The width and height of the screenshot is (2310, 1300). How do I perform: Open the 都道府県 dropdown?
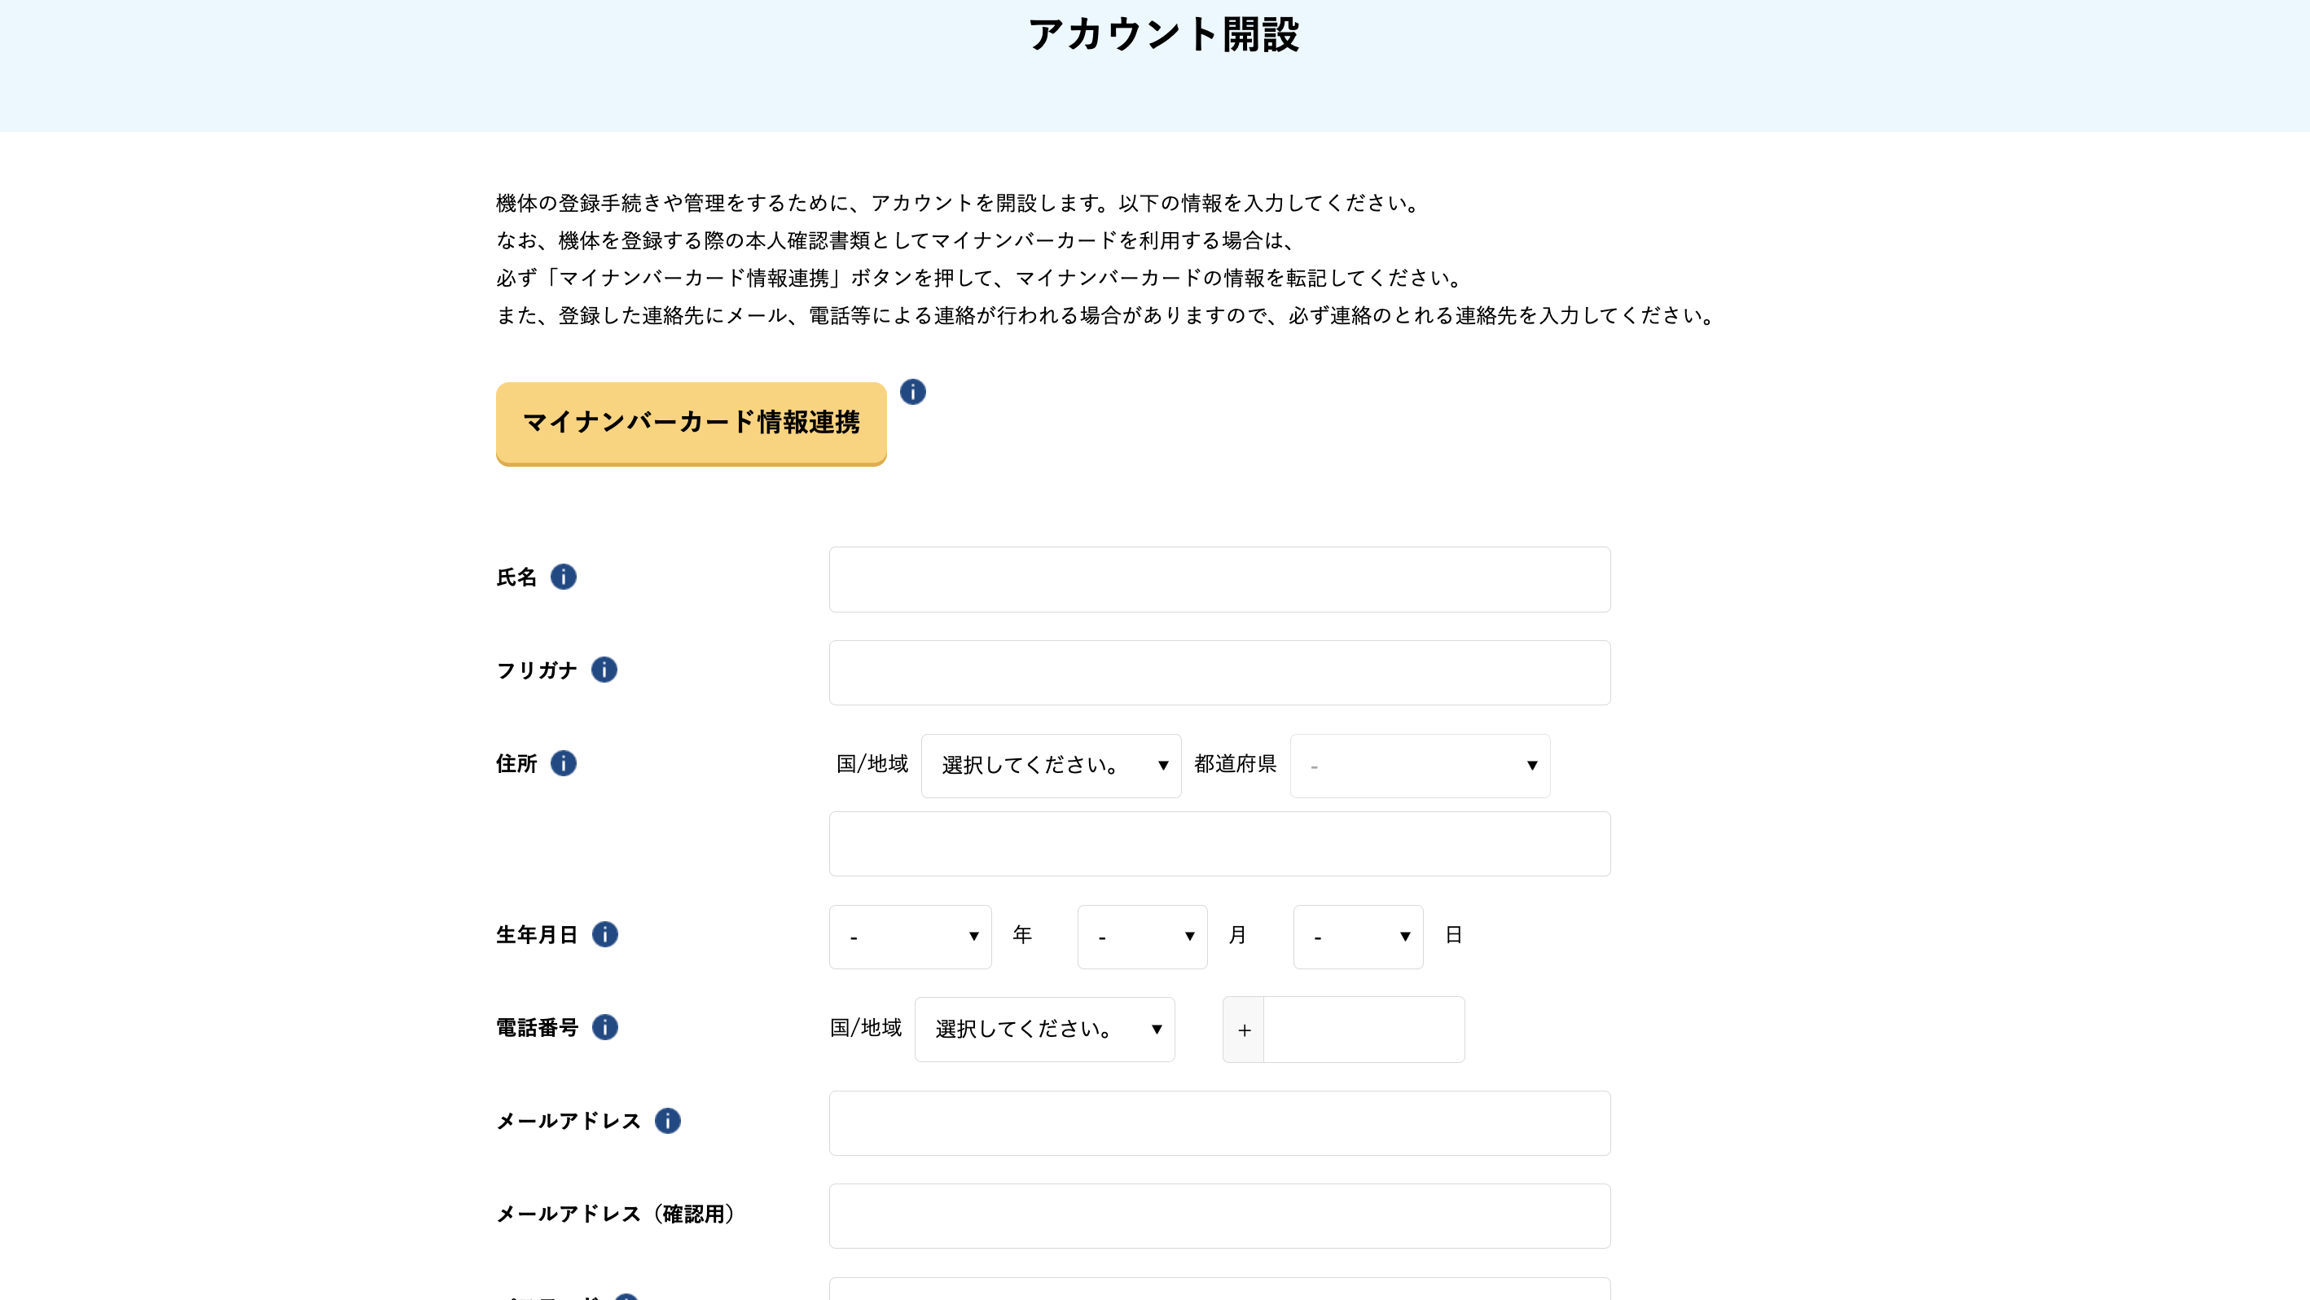pos(1421,766)
